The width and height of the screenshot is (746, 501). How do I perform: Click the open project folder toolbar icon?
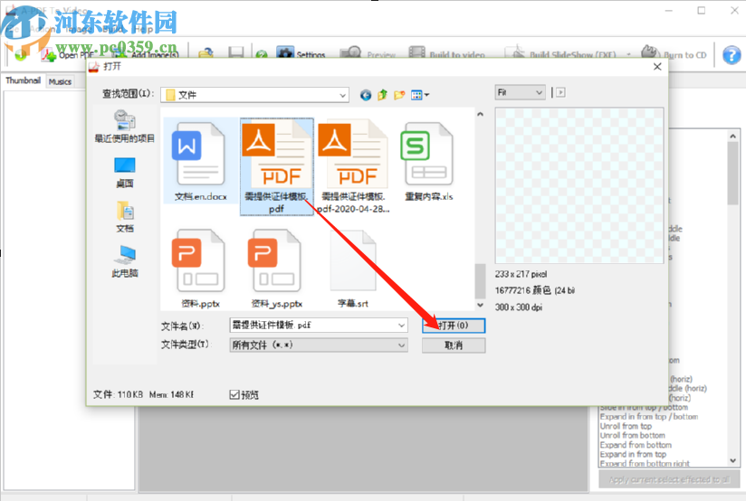pos(206,53)
